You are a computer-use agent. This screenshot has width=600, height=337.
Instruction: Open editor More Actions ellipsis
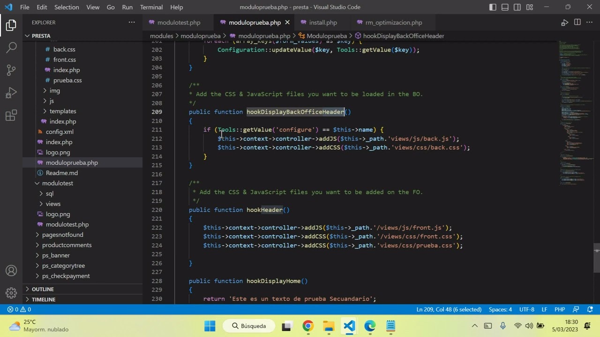tap(590, 22)
